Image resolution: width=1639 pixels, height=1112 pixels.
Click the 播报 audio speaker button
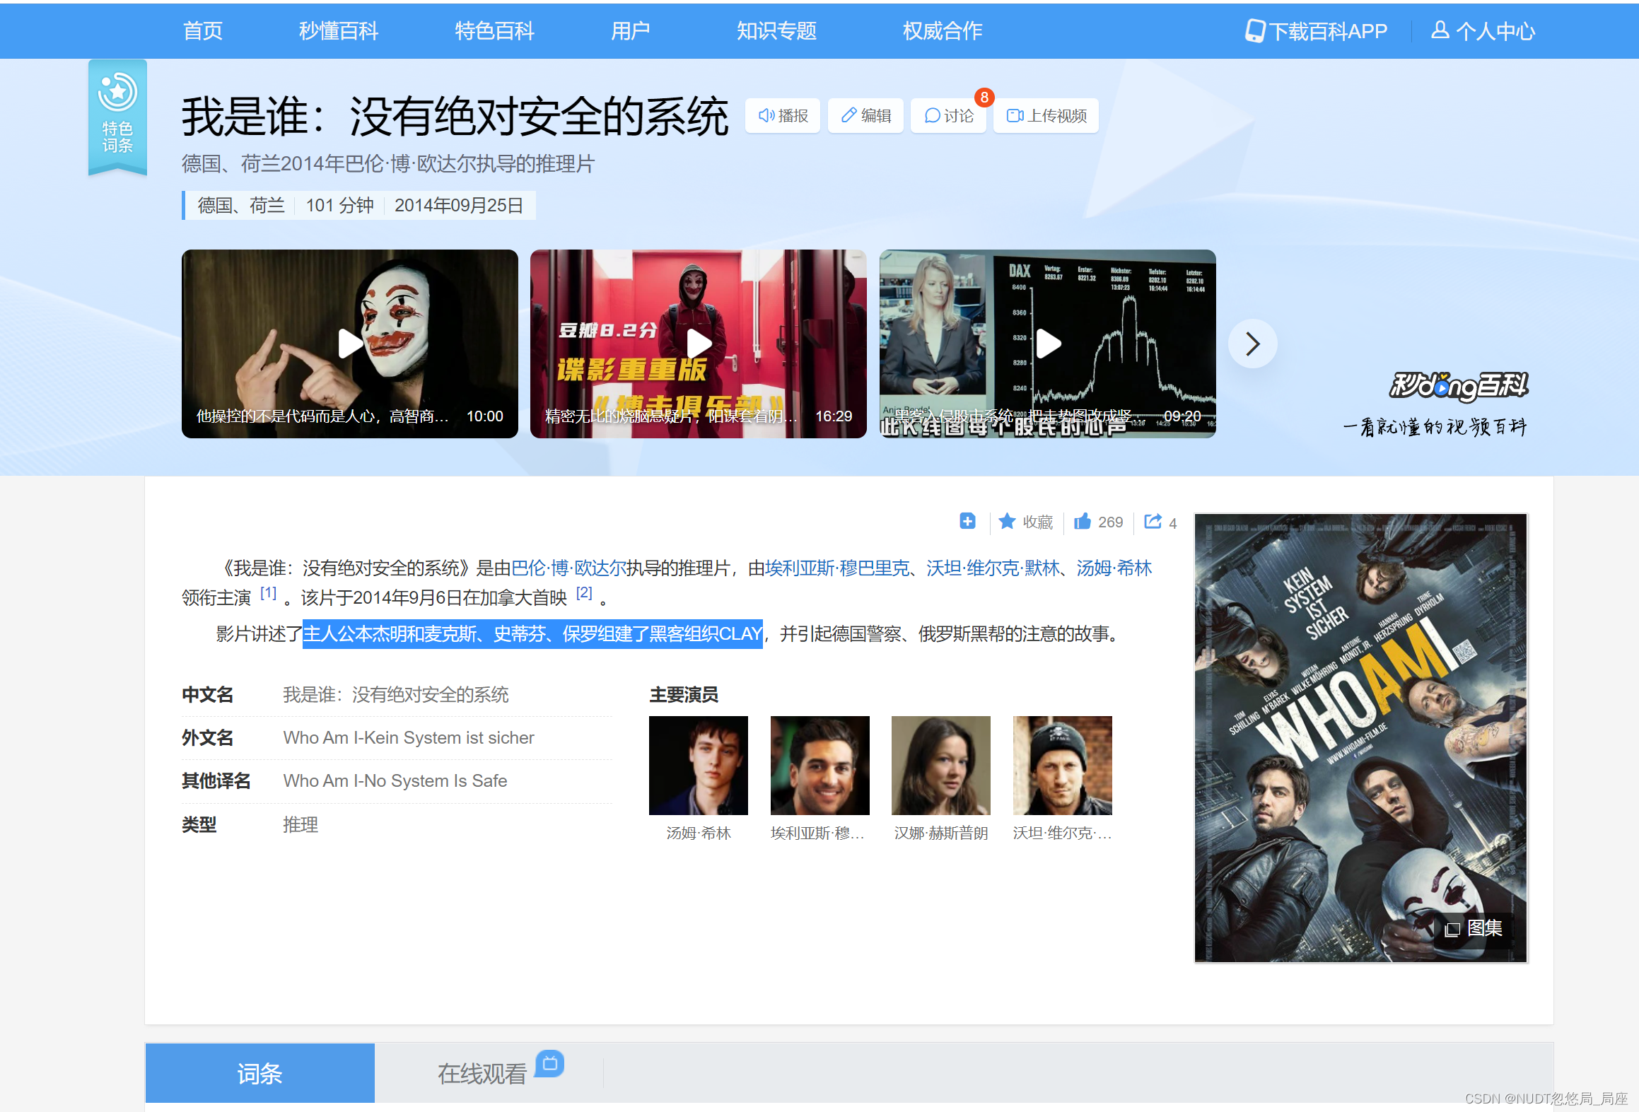(783, 116)
